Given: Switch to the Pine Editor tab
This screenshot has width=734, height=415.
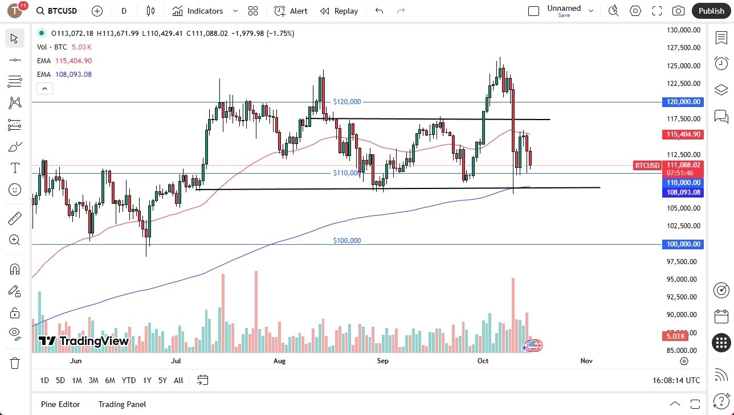Looking at the screenshot, I should pos(60,404).
